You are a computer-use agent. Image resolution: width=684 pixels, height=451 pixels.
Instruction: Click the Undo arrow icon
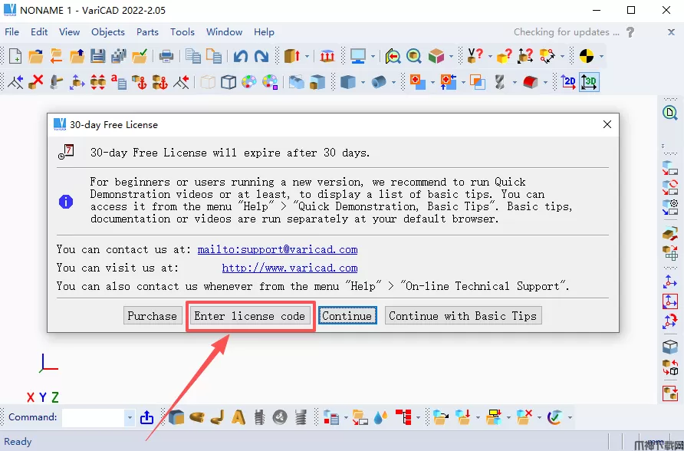click(240, 56)
